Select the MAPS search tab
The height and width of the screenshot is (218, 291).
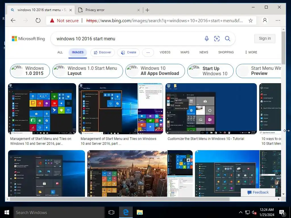185,52
